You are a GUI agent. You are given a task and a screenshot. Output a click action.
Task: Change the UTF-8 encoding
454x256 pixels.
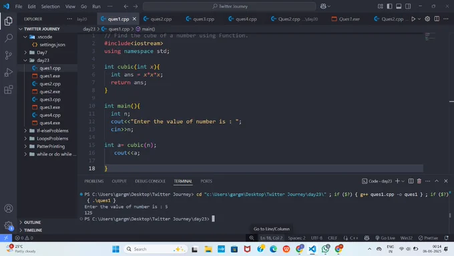316,238
